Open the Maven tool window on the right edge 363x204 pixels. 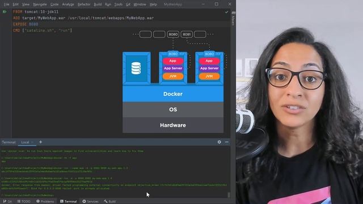[x=233, y=18]
